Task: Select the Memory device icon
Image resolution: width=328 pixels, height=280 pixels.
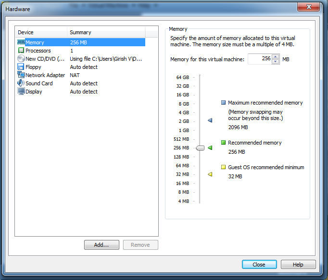Action: (x=21, y=42)
